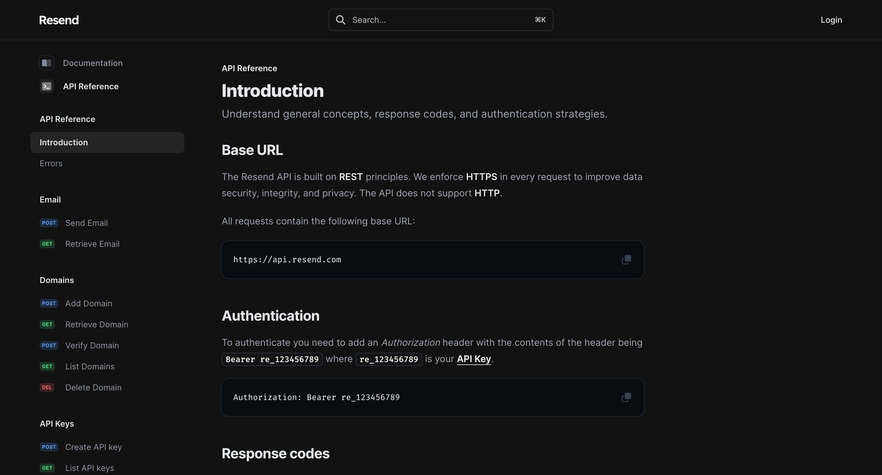Open the List Domains endpoint

[x=90, y=366]
